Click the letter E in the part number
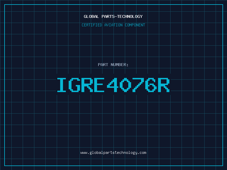Screen dimensions: 227x170 [100, 85]
